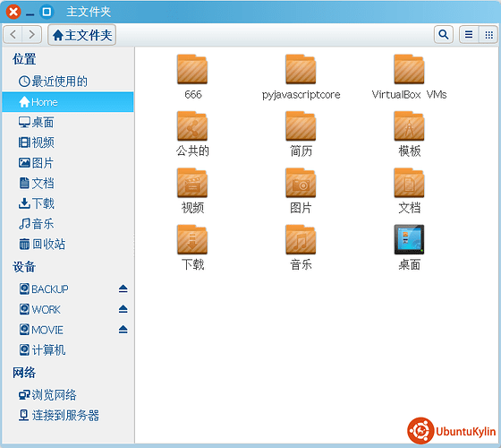
Task: Select the 文档 folder icon in main pane
Action: pyautogui.click(x=409, y=183)
